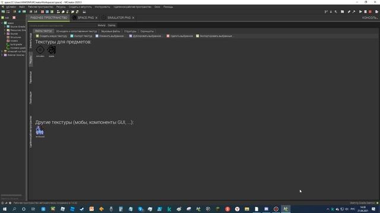Switch to Скриншоты resource tab
This screenshot has width=380, height=213.
coord(147,31)
